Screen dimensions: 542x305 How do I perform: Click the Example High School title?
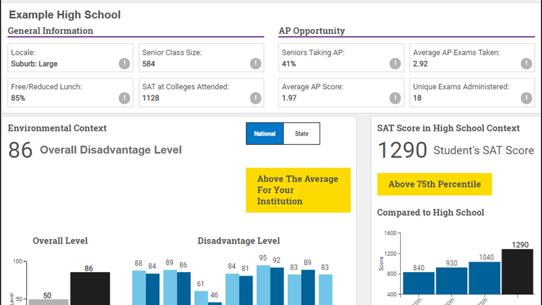coord(65,15)
